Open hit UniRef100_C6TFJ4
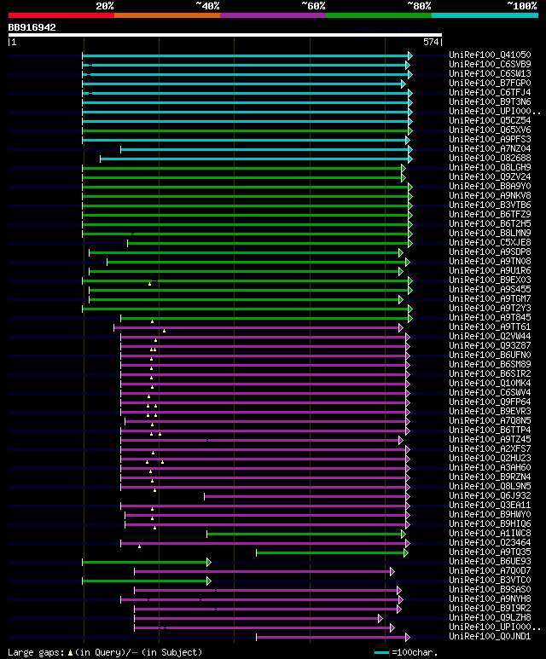This screenshot has height=659, width=546. (x=490, y=92)
